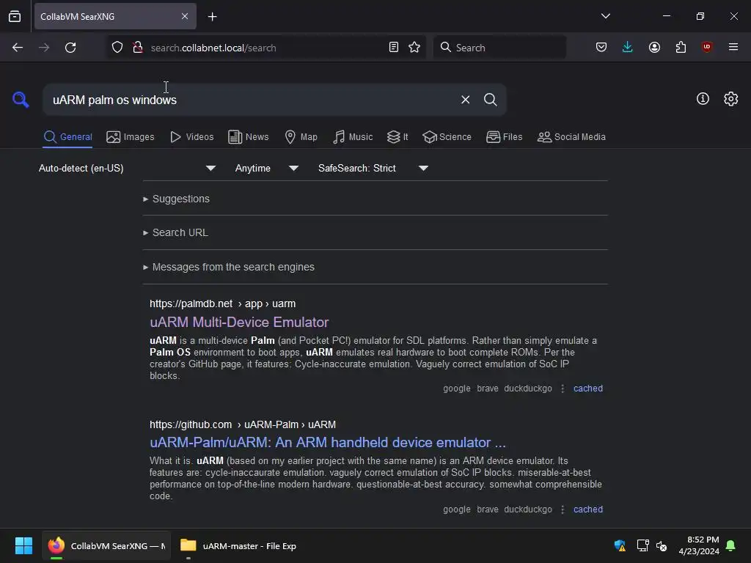Image resolution: width=751 pixels, height=563 pixels.
Task: Click into the uARM palm os windows query field
Action: click(249, 100)
